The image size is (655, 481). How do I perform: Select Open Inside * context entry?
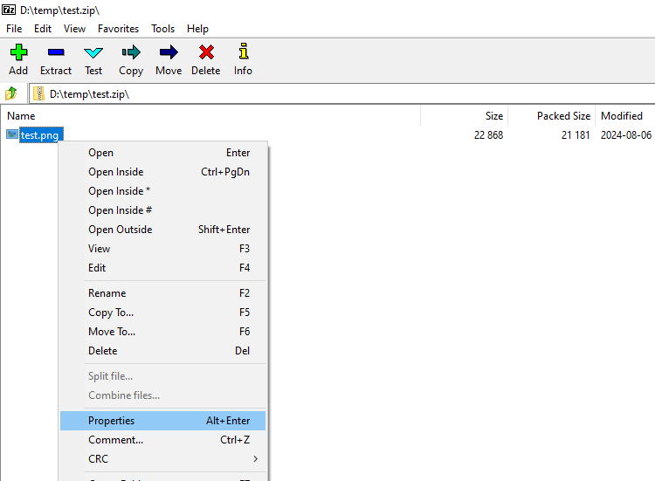[x=163, y=191]
